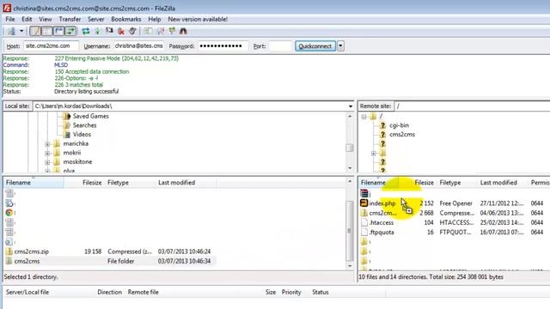The image size is (550, 309).
Task: Toggle remote directory tree display
Action: pos(58,31)
